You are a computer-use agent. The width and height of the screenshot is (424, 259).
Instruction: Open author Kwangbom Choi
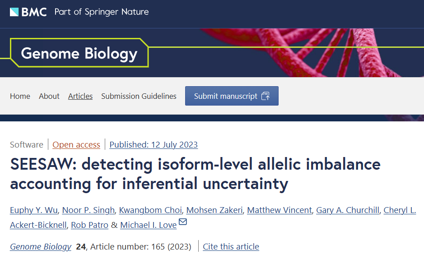click(150, 210)
